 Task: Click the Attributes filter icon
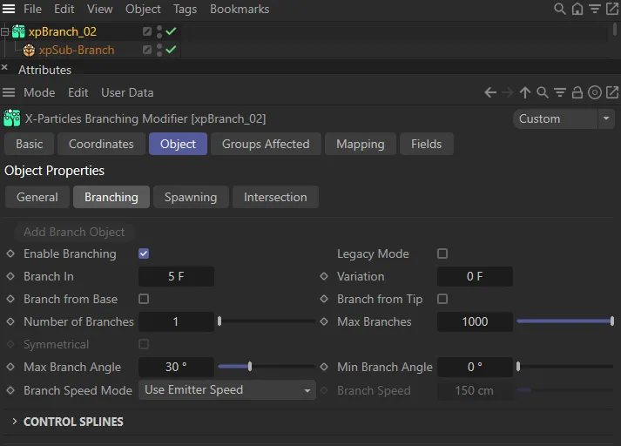560,92
